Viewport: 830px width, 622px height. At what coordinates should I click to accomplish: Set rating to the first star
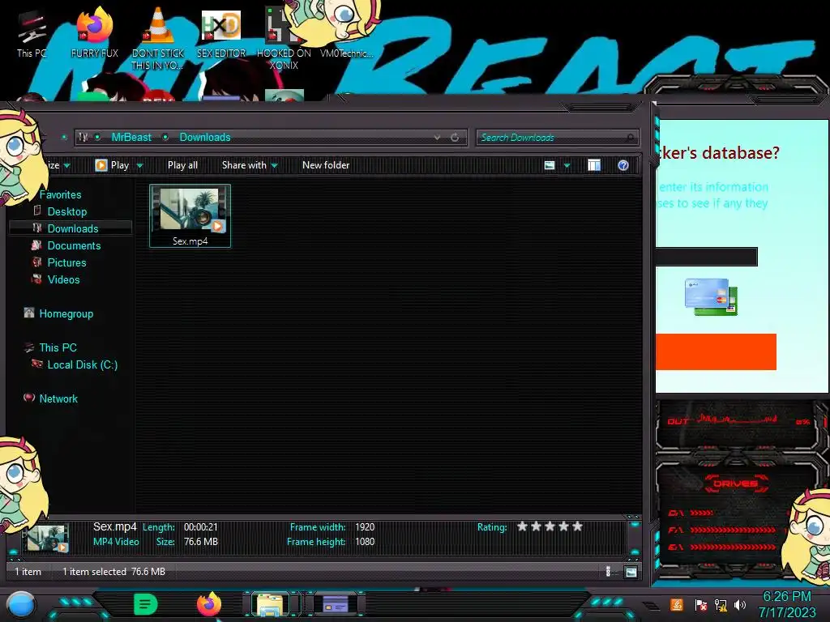tap(523, 526)
